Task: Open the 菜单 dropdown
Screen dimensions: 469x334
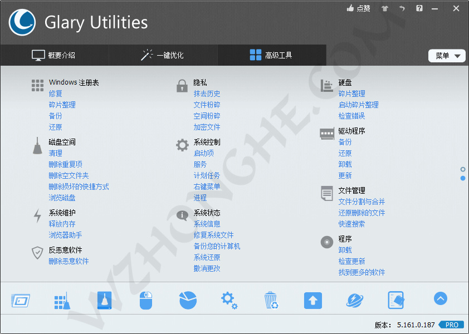Action: 447,56
